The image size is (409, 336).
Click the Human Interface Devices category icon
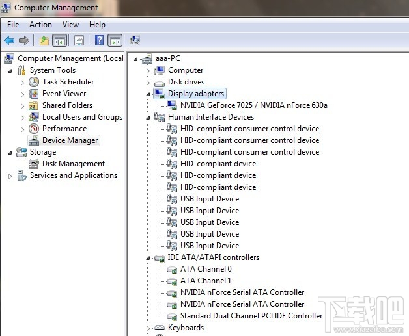pyautogui.click(x=160, y=117)
